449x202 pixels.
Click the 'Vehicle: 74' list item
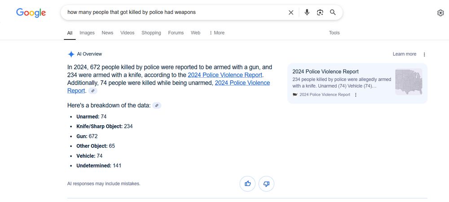pyautogui.click(x=89, y=156)
